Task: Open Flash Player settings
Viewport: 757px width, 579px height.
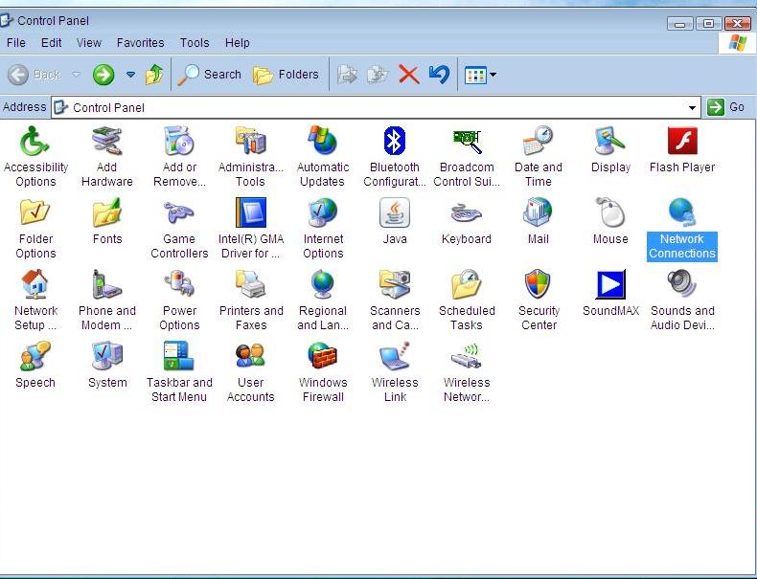Action: point(682,149)
